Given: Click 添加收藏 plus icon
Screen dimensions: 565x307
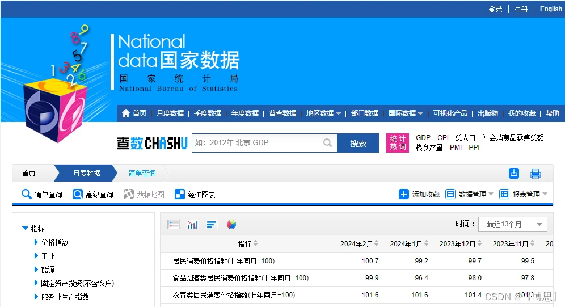Looking at the screenshot, I should [x=403, y=194].
